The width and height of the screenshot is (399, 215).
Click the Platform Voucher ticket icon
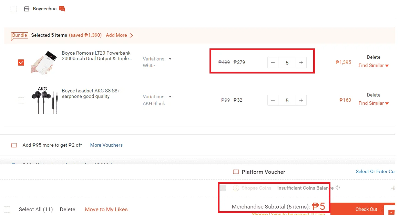point(236,172)
